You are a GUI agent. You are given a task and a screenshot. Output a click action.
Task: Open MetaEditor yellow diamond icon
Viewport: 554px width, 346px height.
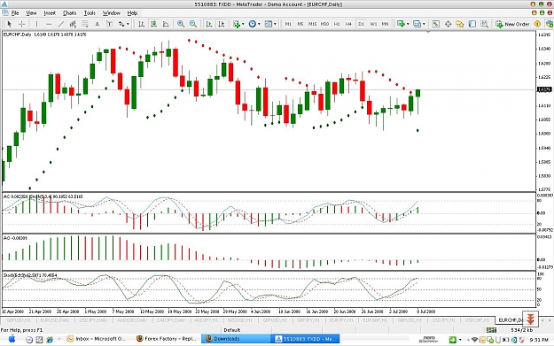(537, 24)
